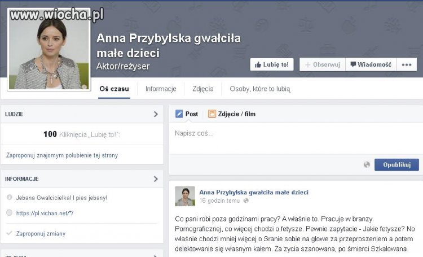The height and width of the screenshot is (257, 423).
Task: Click the globe icon beside the website URL
Action: tap(9, 213)
